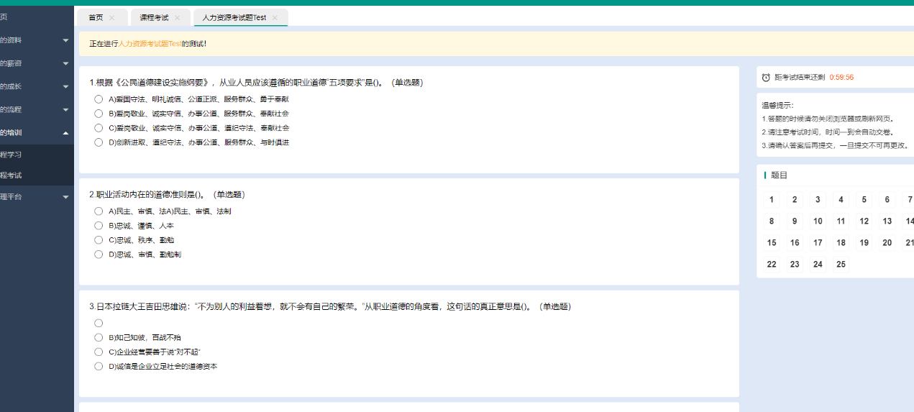Switch to the 课程考试 tab
This screenshot has width=914, height=412.
pos(154,18)
